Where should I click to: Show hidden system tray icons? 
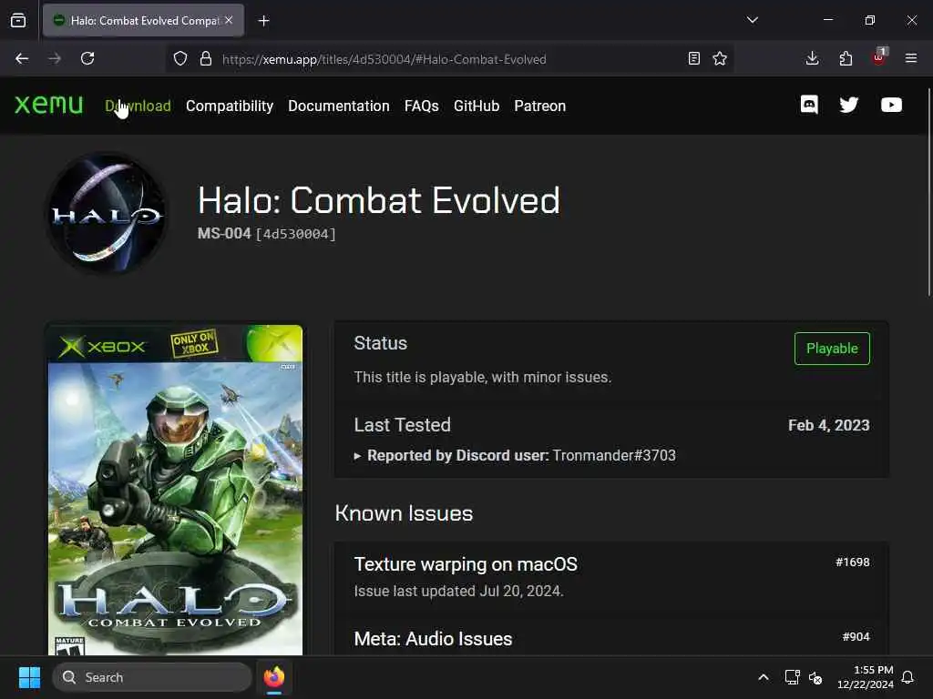[764, 677]
